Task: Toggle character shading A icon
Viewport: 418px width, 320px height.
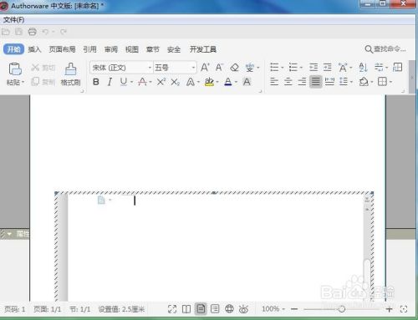Action: [x=247, y=82]
